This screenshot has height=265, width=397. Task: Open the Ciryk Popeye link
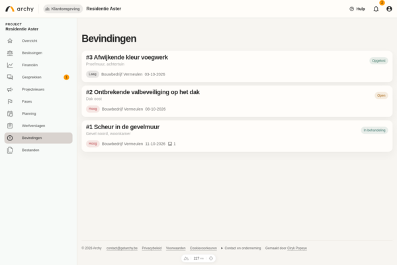[x=297, y=248]
